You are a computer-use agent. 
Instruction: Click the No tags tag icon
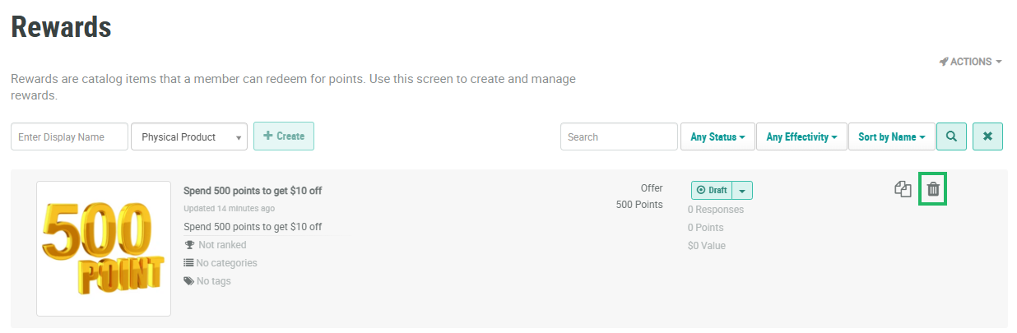click(188, 281)
